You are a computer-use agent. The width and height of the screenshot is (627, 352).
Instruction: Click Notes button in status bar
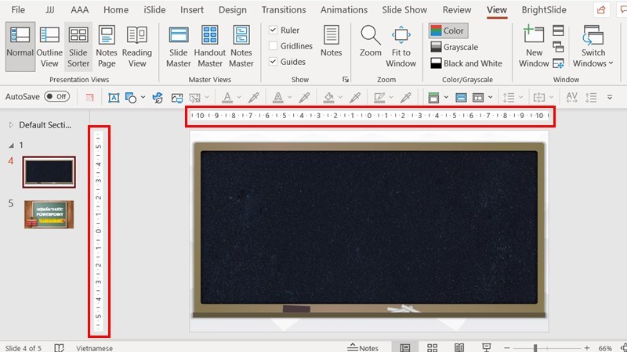coord(363,348)
